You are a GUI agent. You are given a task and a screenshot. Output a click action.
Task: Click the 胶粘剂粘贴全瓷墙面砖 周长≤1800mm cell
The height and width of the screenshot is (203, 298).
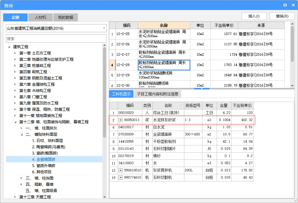coord(164,65)
